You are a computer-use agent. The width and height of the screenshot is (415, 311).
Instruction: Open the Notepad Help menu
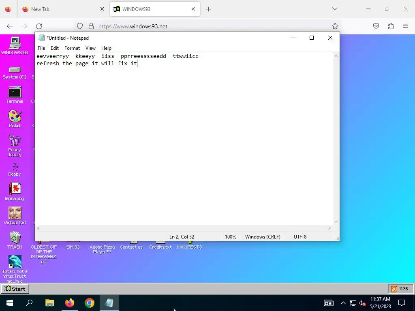point(106,48)
